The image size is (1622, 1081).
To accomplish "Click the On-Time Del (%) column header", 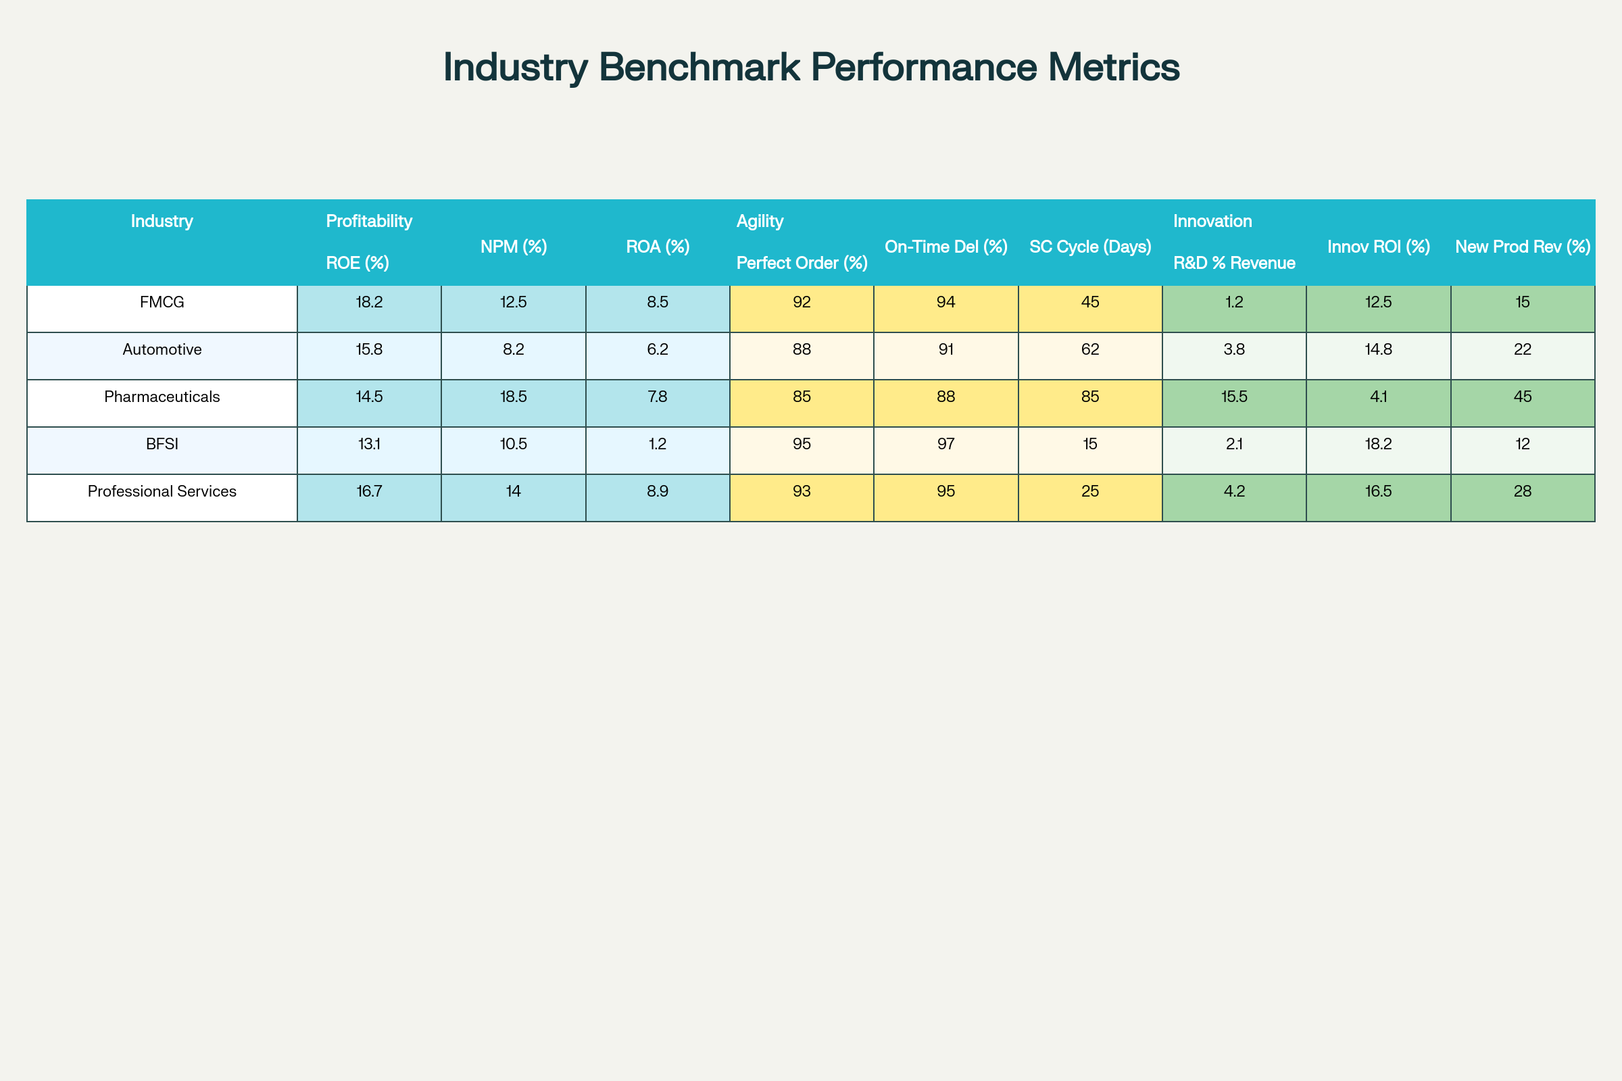I will (x=946, y=247).
